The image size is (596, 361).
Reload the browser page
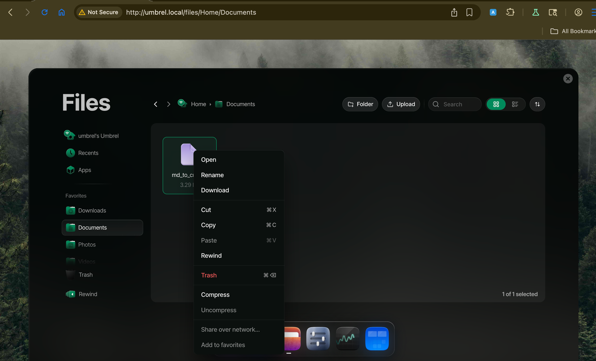click(x=44, y=12)
